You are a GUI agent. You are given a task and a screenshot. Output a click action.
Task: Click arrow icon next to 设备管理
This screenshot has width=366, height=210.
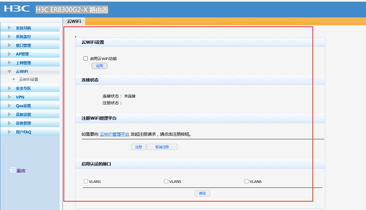tap(9, 123)
